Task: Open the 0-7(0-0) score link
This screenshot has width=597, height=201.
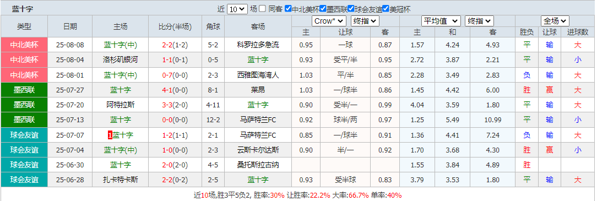Action: pyautogui.click(x=175, y=75)
